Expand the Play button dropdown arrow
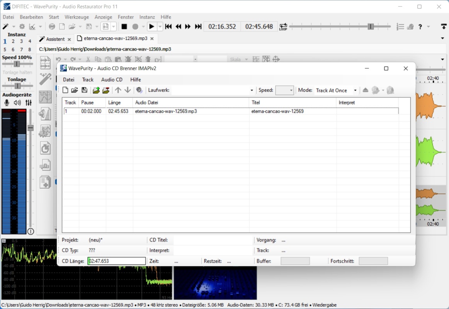The image size is (449, 309). [x=160, y=27]
